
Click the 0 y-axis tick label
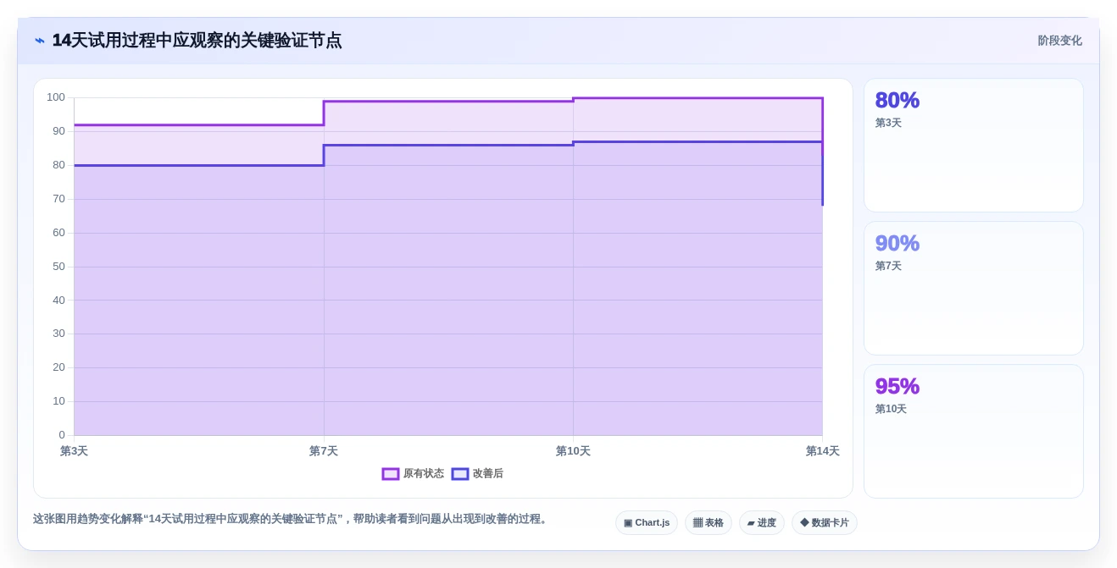tap(62, 435)
